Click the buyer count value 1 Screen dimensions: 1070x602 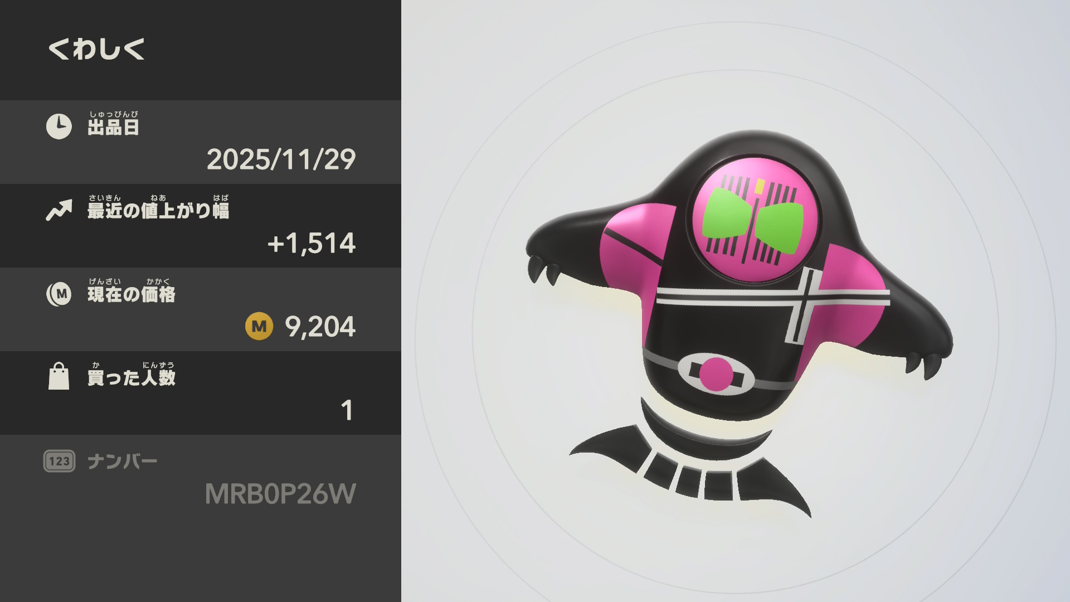pyautogui.click(x=347, y=411)
